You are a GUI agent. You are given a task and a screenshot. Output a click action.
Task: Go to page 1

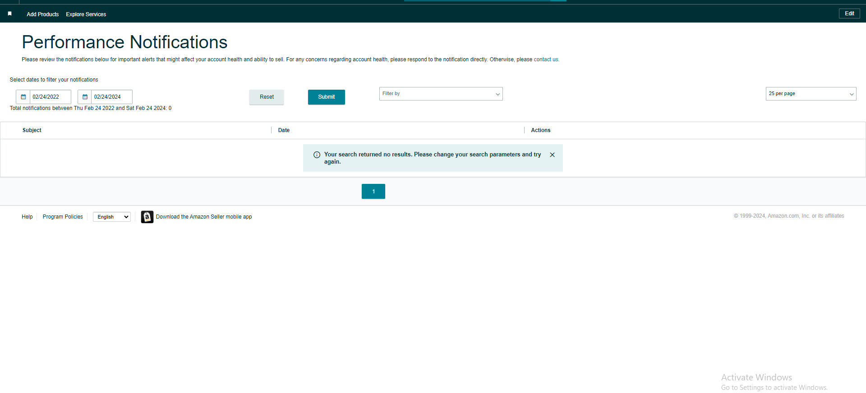tap(373, 192)
